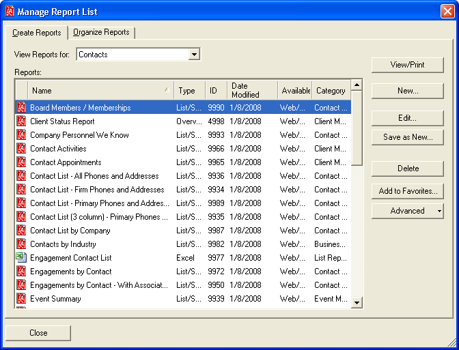Click the icon beside Board Members / Memberships
This screenshot has height=350, width=459.
point(21,108)
